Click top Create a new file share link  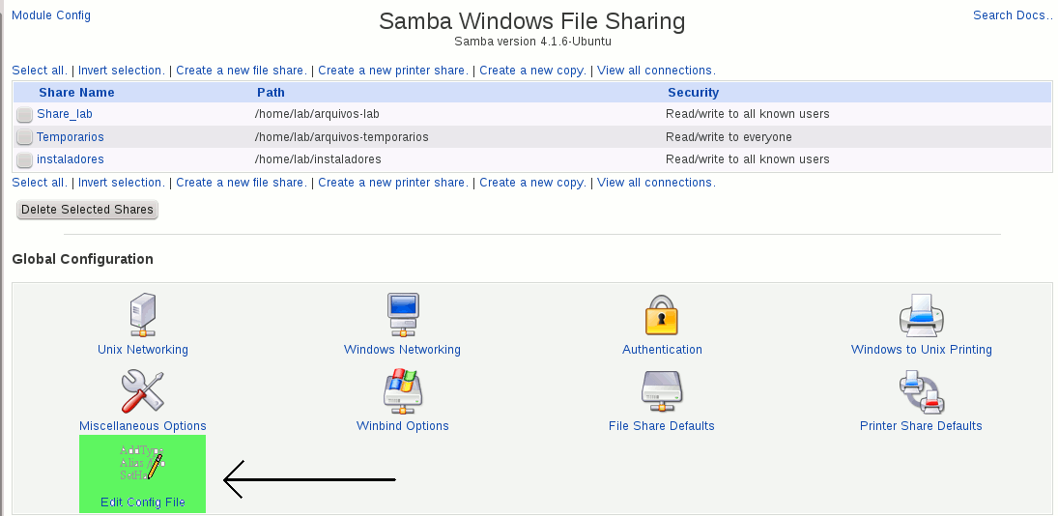pyautogui.click(x=242, y=71)
